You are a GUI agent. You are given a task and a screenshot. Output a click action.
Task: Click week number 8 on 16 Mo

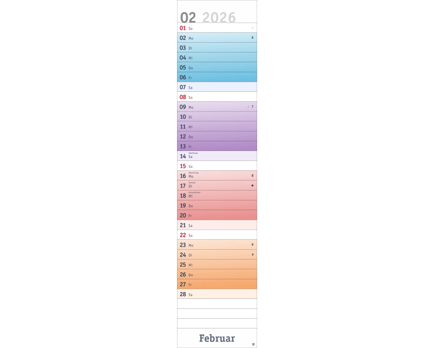point(252,176)
